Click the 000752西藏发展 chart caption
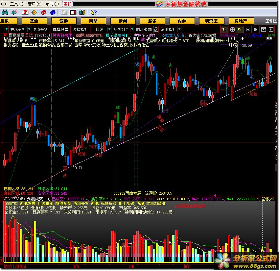The width and height of the screenshot is (280, 271). (x=127, y=193)
